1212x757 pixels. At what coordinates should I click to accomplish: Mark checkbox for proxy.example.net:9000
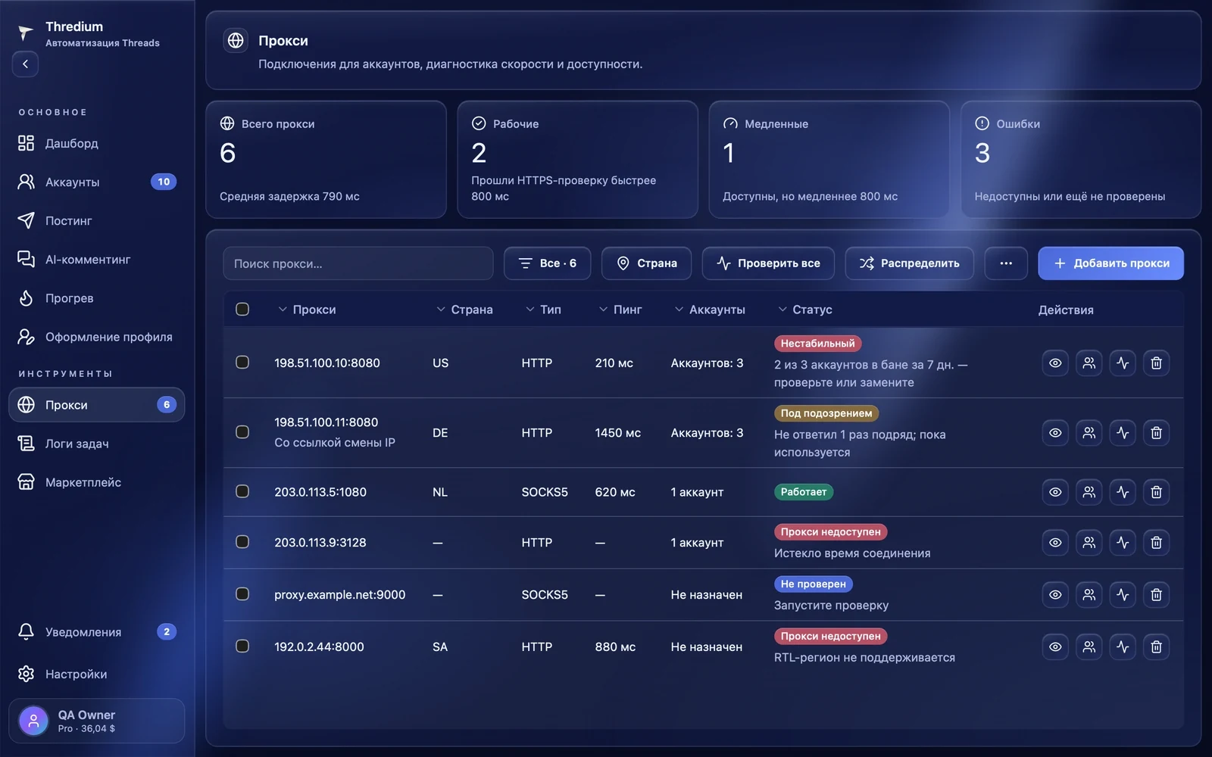242,594
